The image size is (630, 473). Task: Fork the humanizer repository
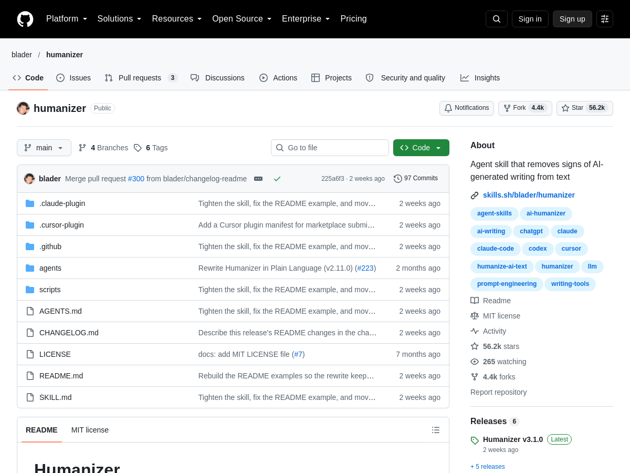click(525, 108)
